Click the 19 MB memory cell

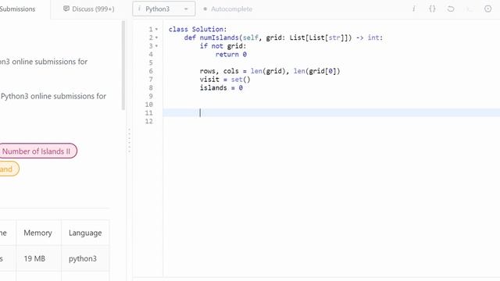click(34, 258)
